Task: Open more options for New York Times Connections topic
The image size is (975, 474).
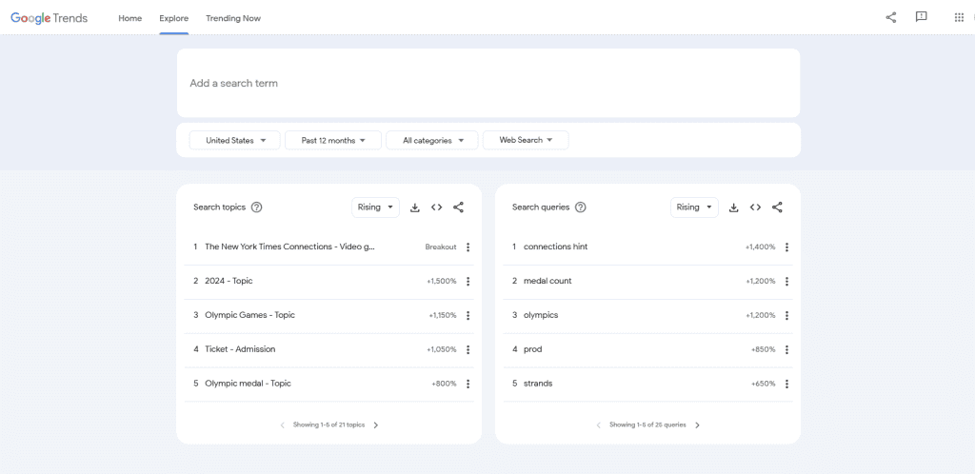Action: coord(468,247)
